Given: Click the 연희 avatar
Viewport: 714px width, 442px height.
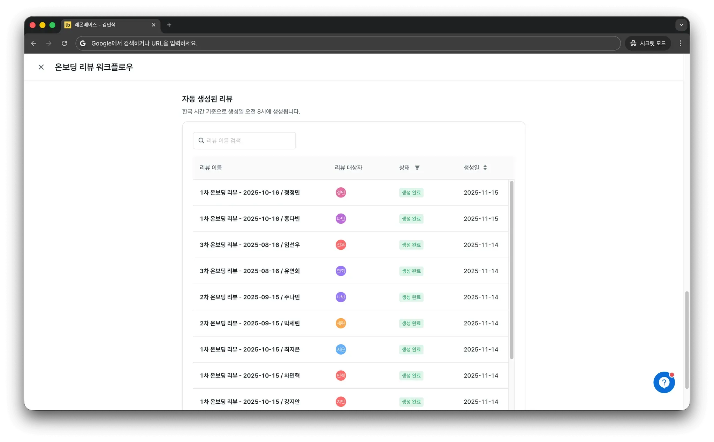Looking at the screenshot, I should pyautogui.click(x=341, y=271).
